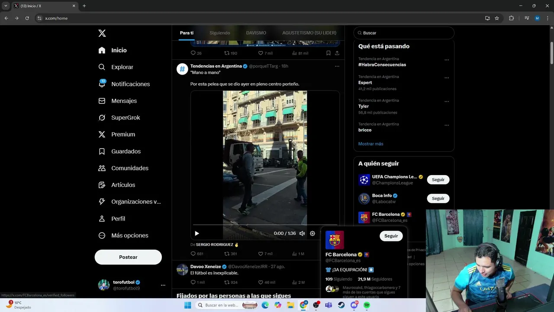Open 109 Siguiendo in hover card
This screenshot has height=312, width=554.
click(339, 279)
